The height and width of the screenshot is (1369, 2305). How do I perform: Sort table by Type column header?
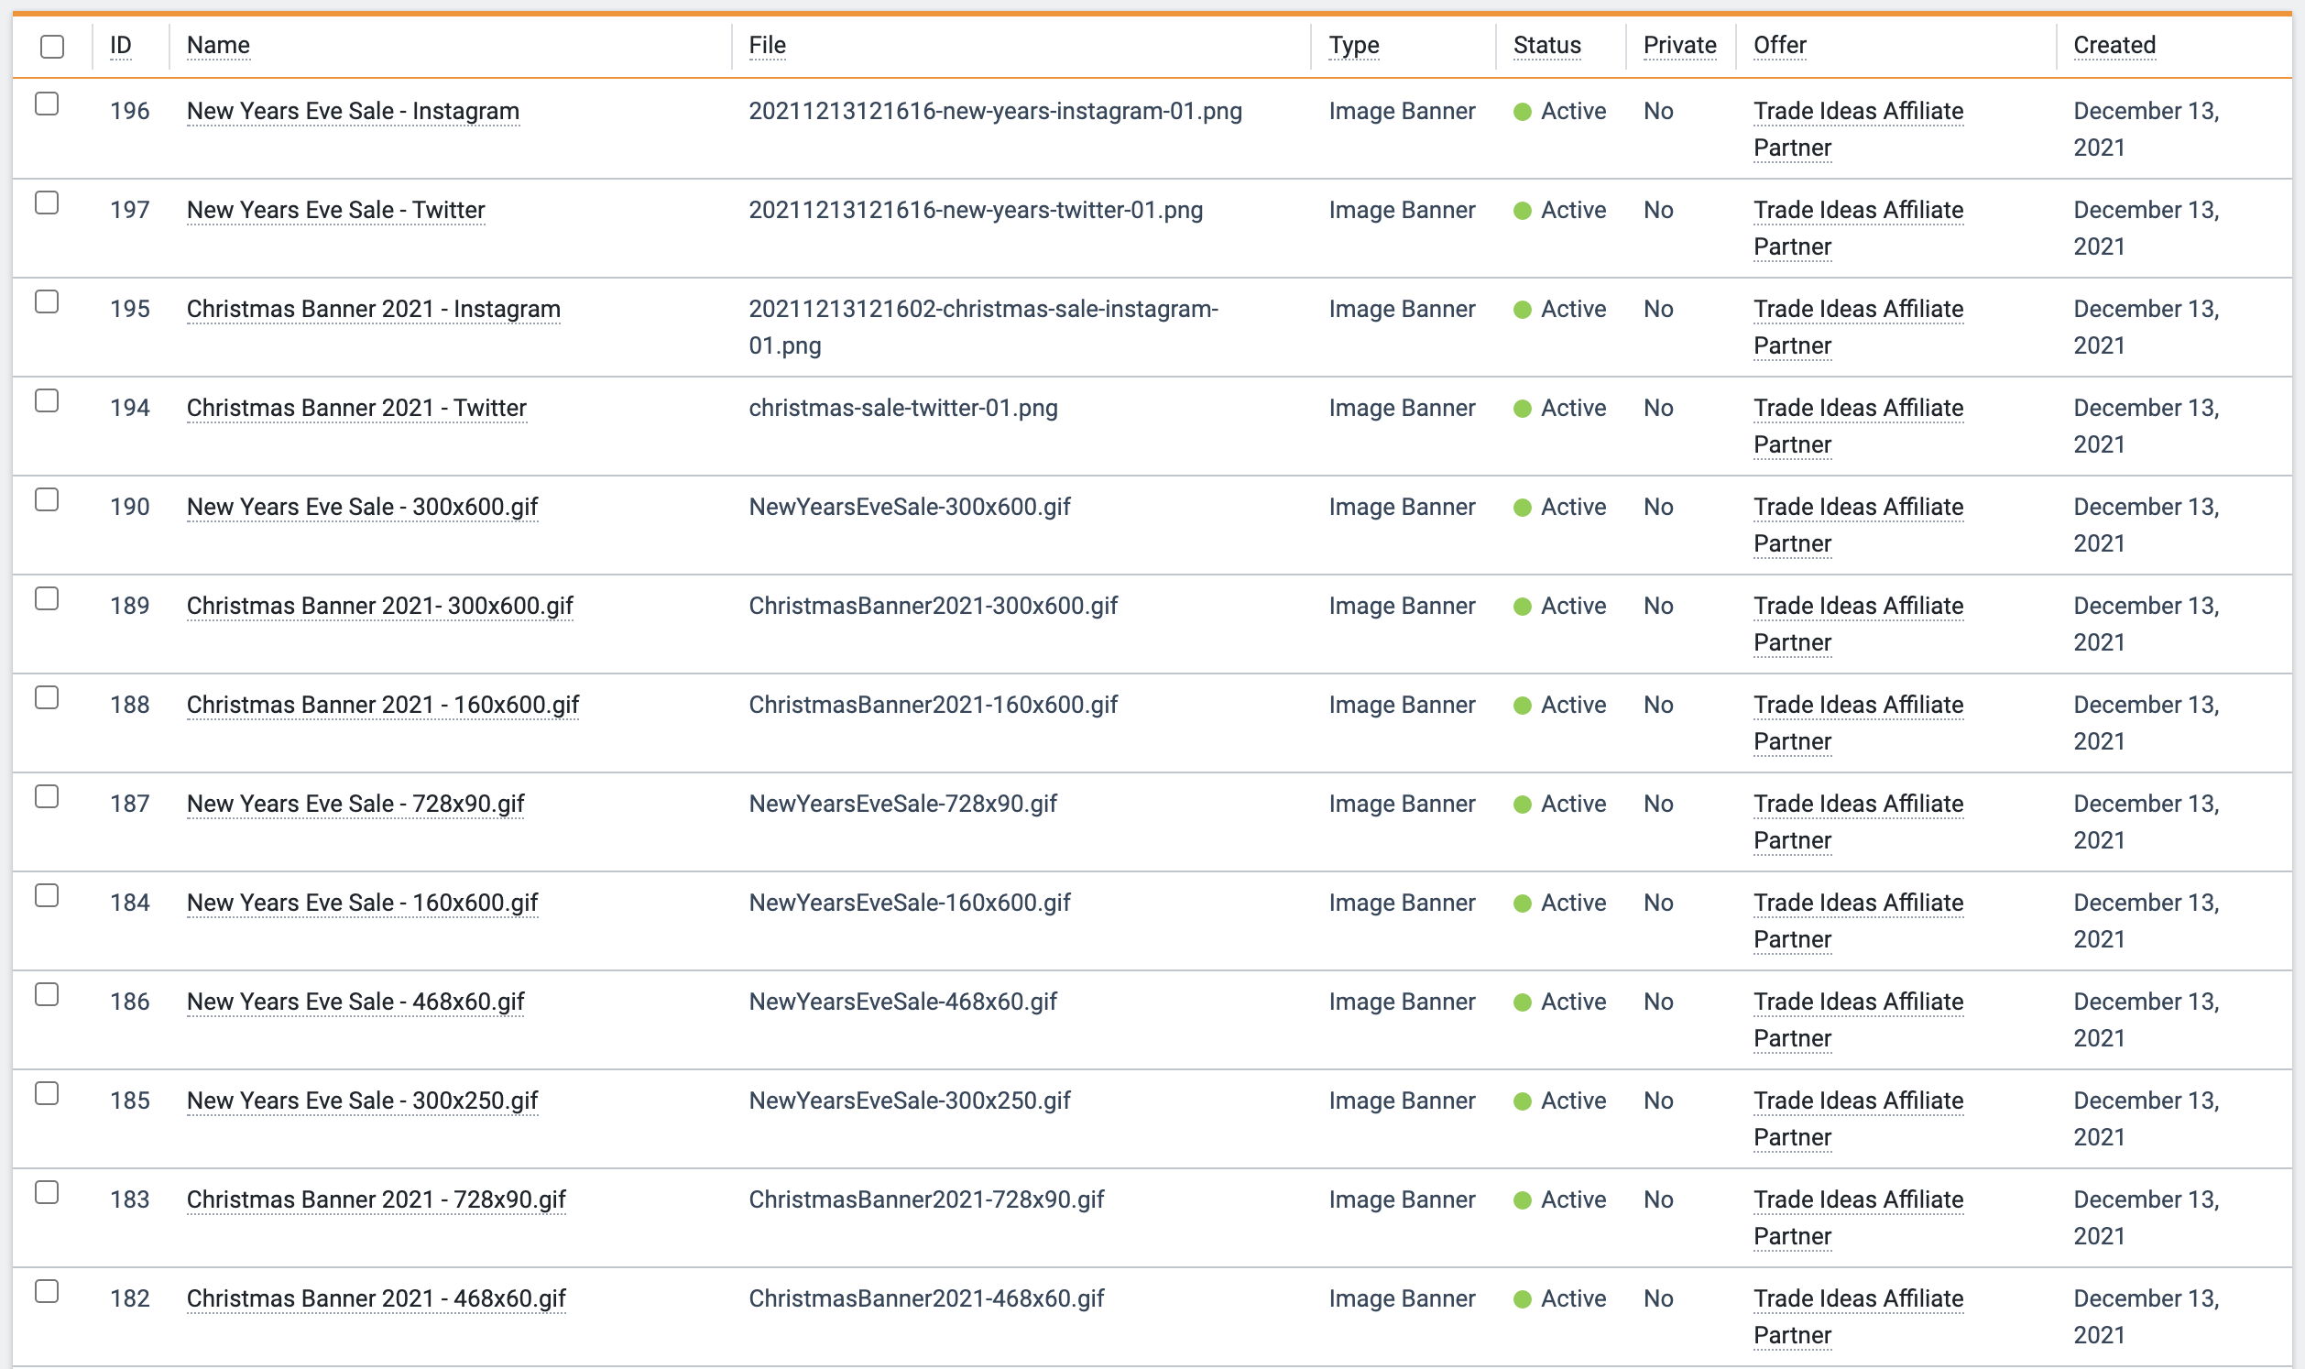pyautogui.click(x=1354, y=45)
